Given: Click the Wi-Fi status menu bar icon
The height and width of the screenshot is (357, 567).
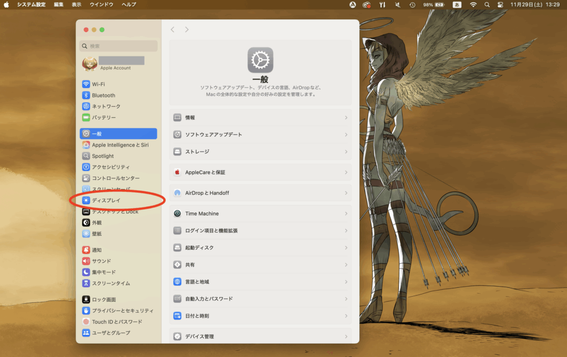Looking at the screenshot, I should (473, 4).
